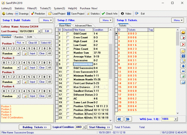Click the filter list vertical scrollbar thumb
The image size is (187, 135).
(x=111, y=61)
